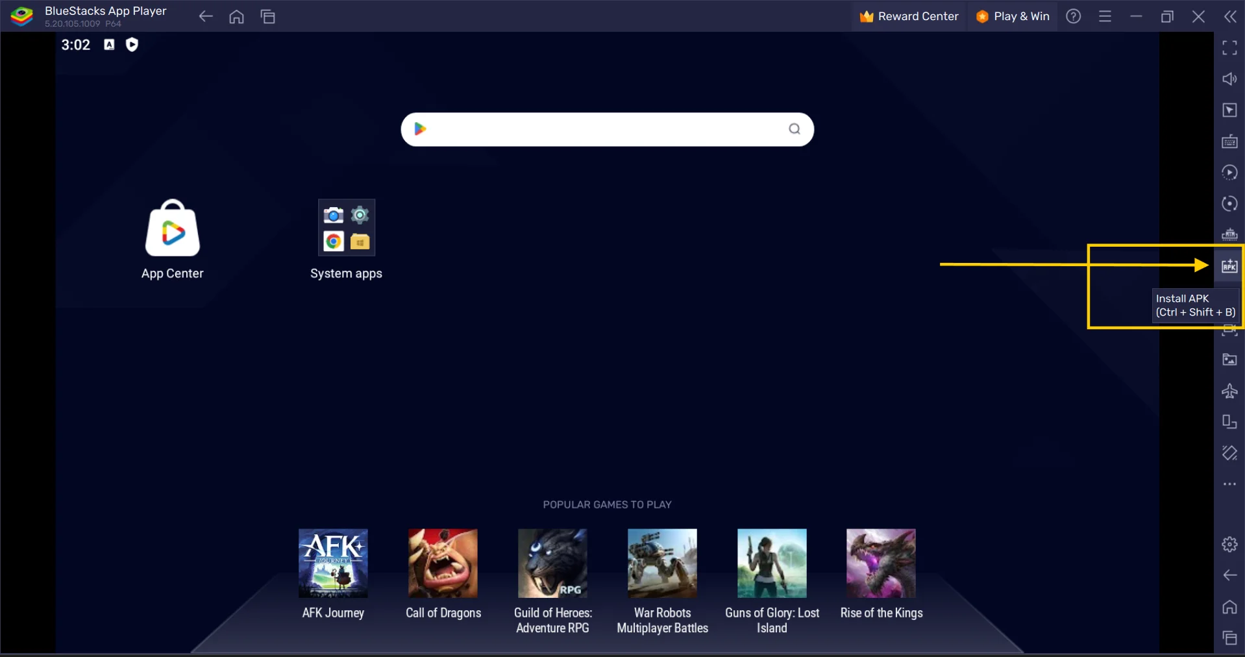Viewport: 1245px width, 657px height.
Task: Click the 3:02 clock text
Action: tap(75, 45)
